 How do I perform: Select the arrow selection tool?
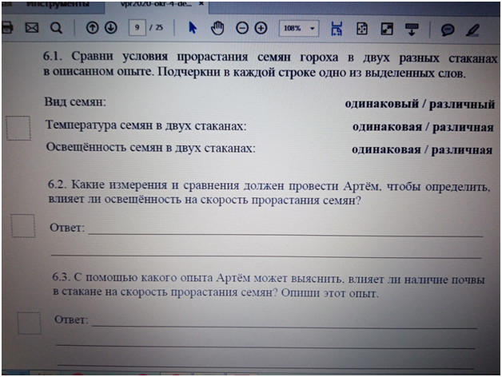tap(192, 28)
